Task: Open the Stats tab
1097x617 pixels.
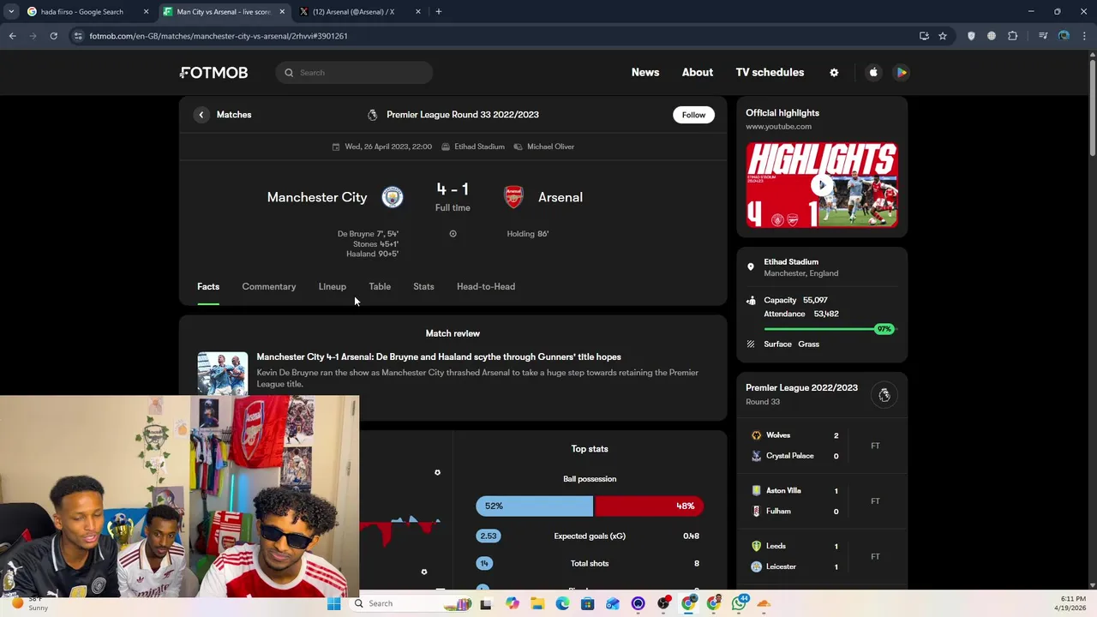Action: coord(423,286)
